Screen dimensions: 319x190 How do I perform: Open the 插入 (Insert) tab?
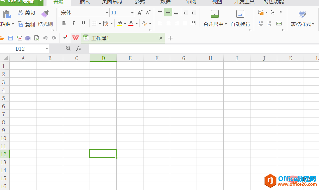pyautogui.click(x=84, y=2)
